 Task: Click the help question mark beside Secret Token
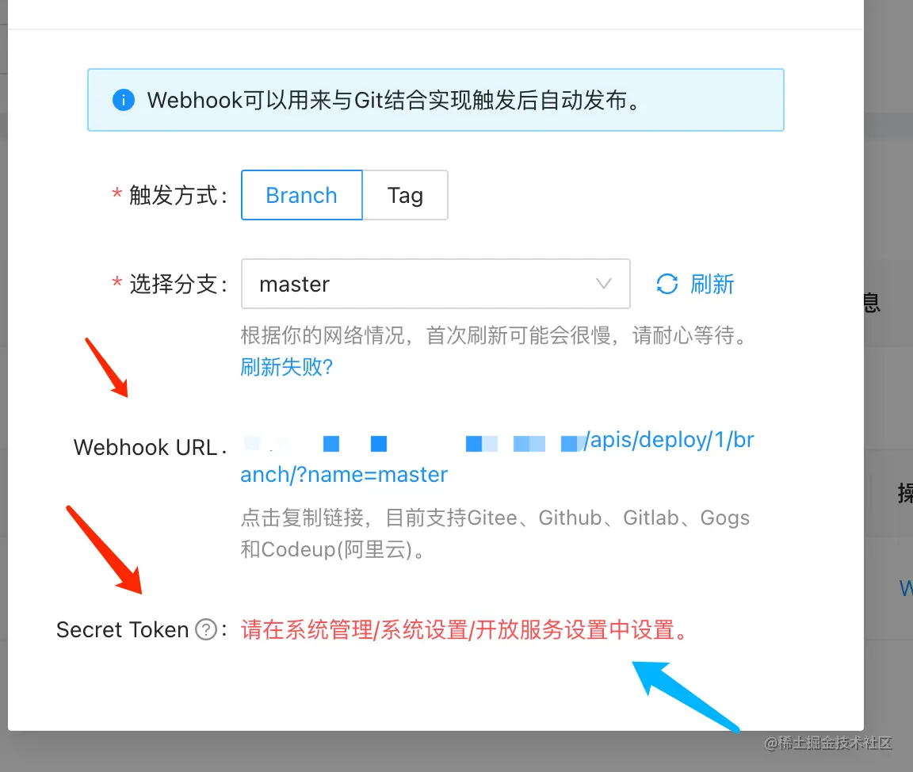[206, 629]
